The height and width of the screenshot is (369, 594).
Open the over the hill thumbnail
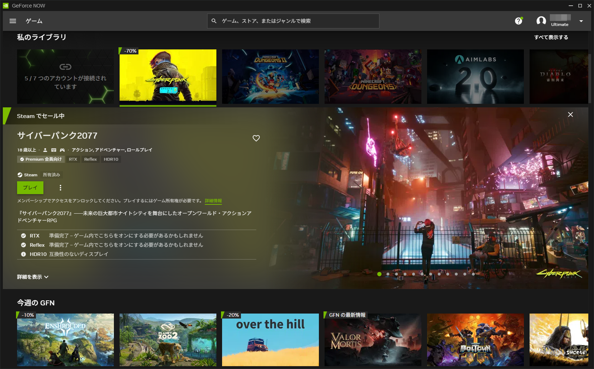tap(270, 340)
